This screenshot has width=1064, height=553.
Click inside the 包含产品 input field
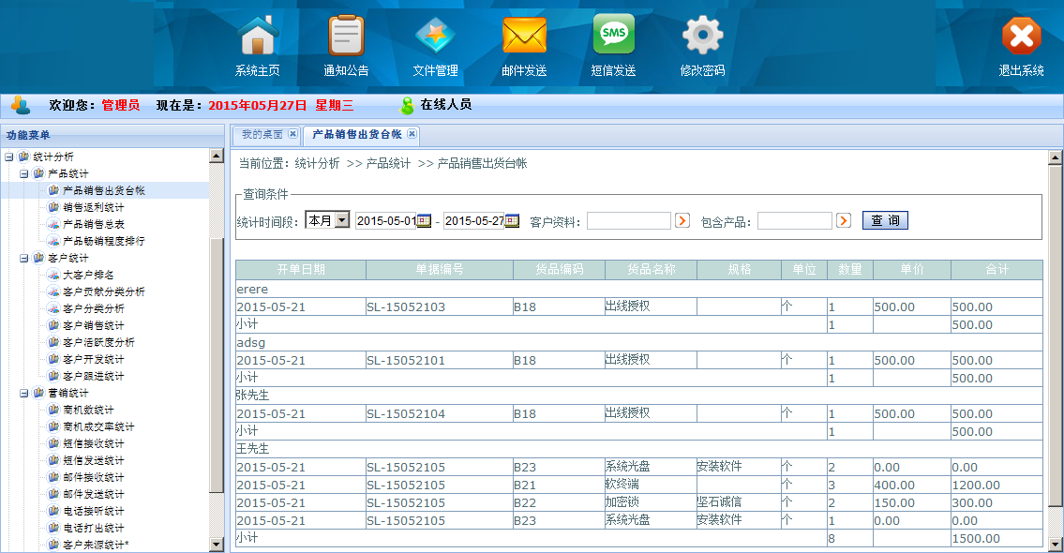pyautogui.click(x=794, y=221)
